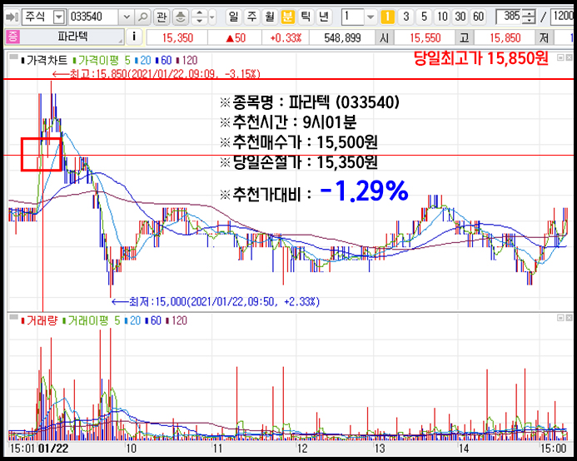Switch to yearly chart 년
Screen dimensions: 577x461
(324, 17)
